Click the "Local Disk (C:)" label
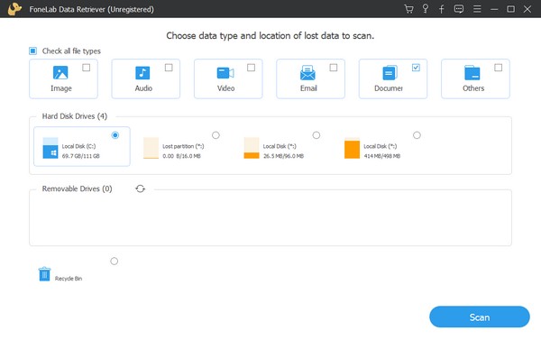Screen dimensions: 541x340 tap(78, 146)
